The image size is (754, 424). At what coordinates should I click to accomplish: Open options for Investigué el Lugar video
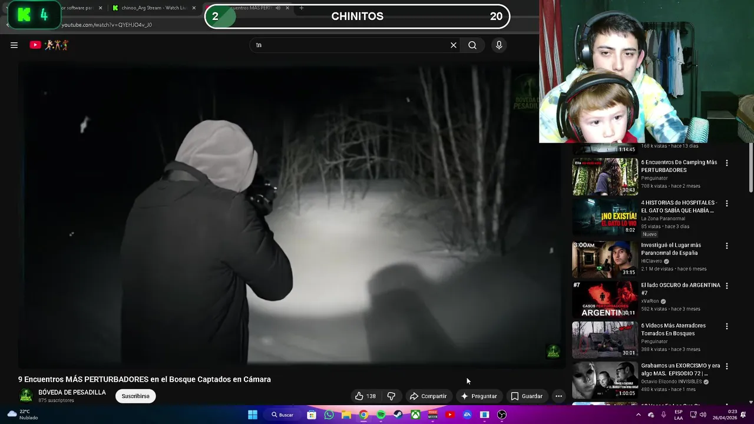(726, 246)
